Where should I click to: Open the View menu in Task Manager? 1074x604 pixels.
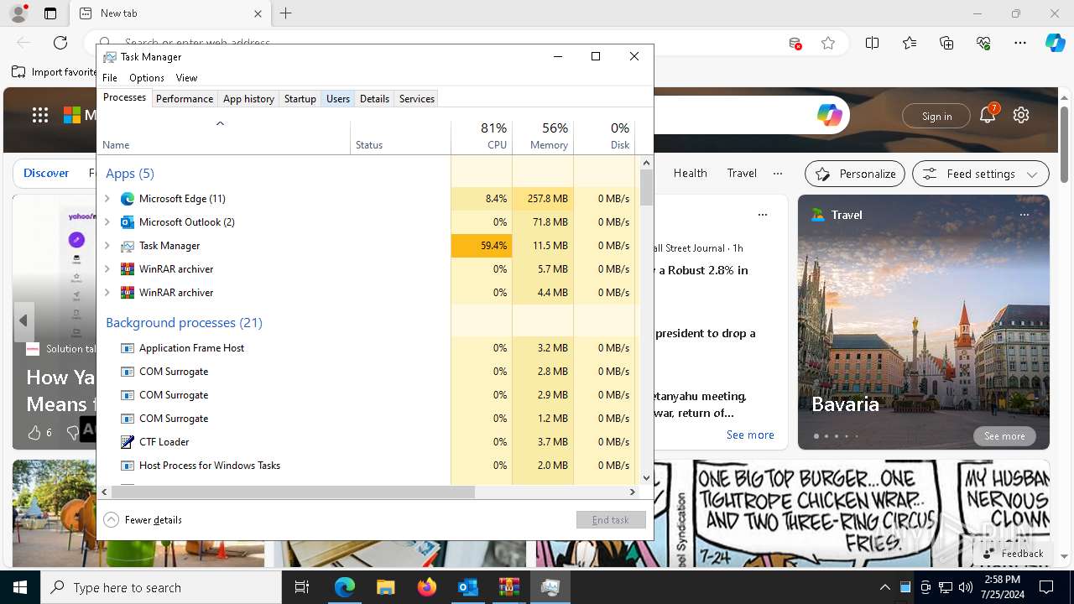point(186,78)
